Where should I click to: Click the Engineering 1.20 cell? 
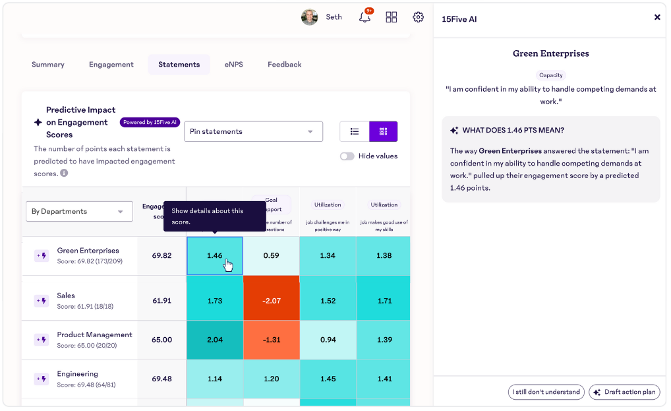(272, 379)
